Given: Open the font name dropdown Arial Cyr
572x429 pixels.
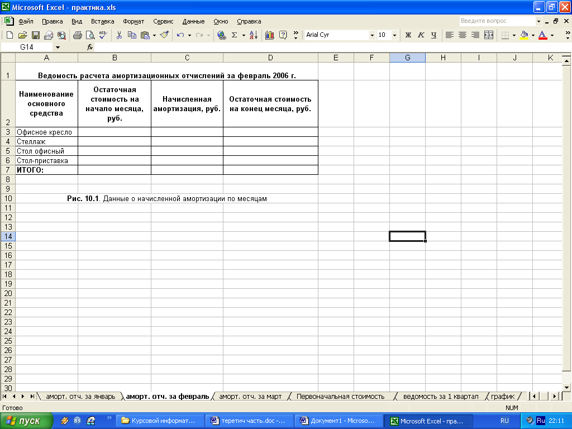Looking at the screenshot, I should coord(372,35).
